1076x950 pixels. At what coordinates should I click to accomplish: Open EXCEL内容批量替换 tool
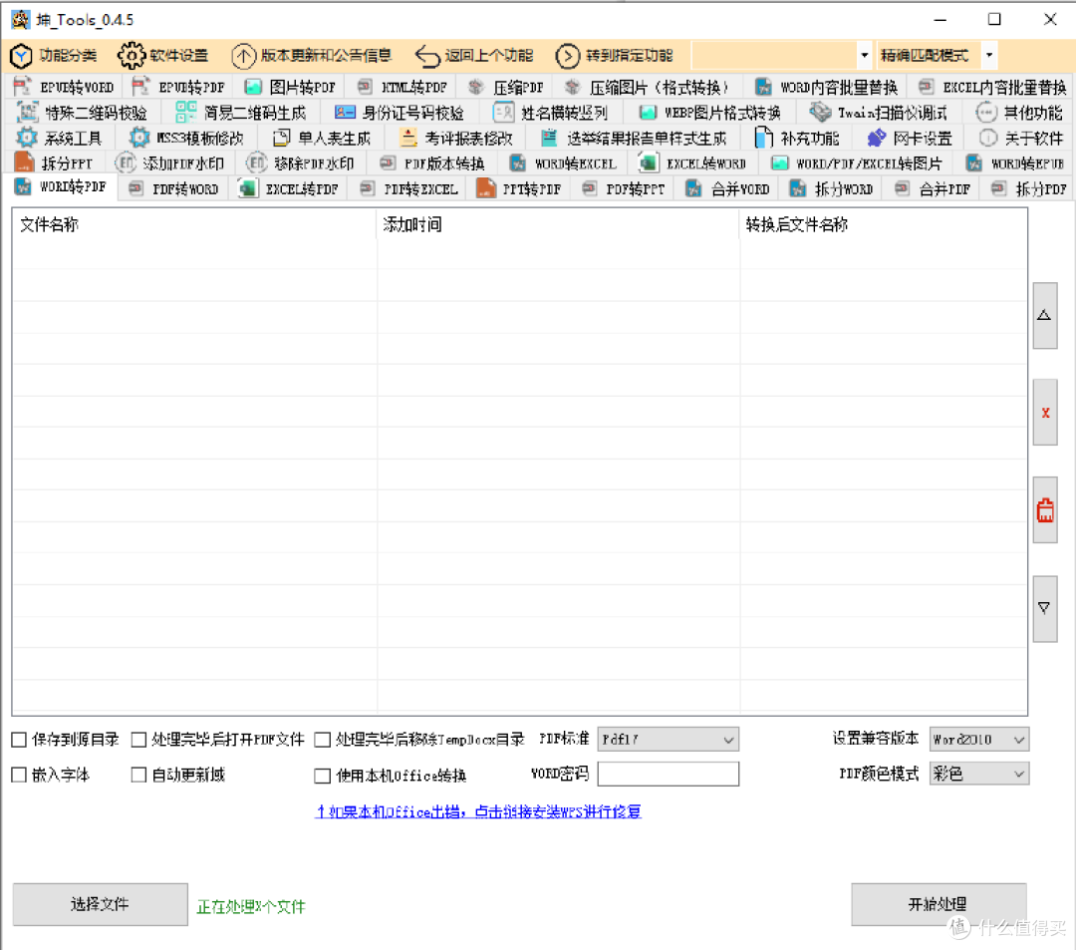pyautogui.click(x=992, y=87)
